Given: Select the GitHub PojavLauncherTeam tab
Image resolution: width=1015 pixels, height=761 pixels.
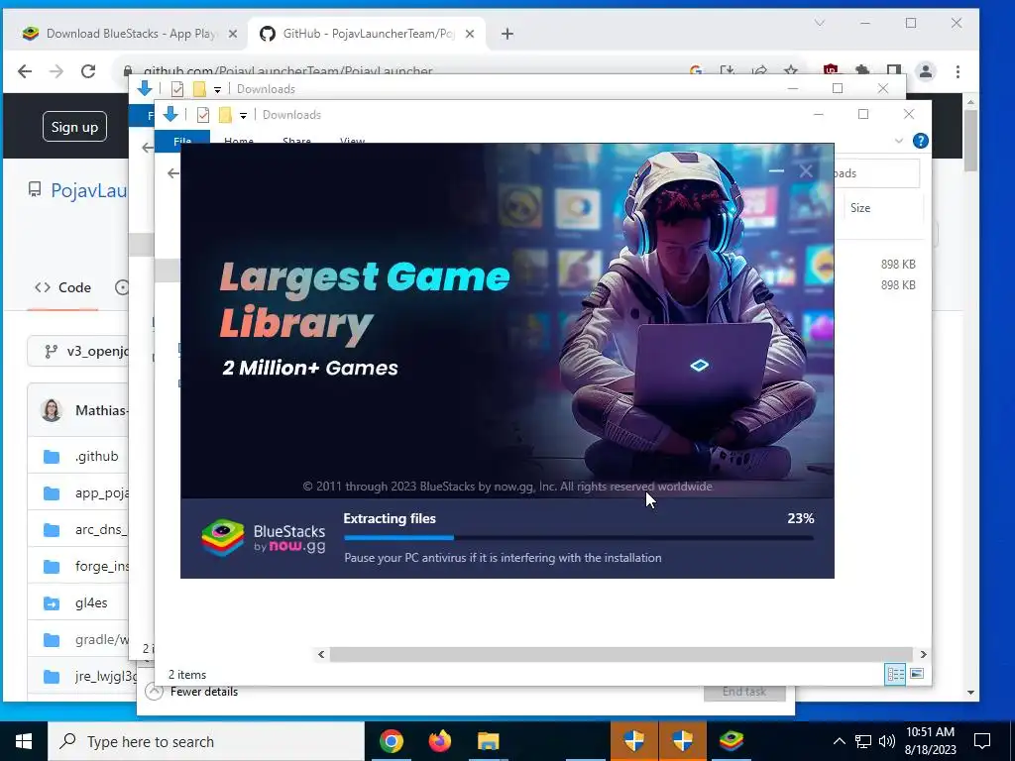Looking at the screenshot, I should pos(367,34).
